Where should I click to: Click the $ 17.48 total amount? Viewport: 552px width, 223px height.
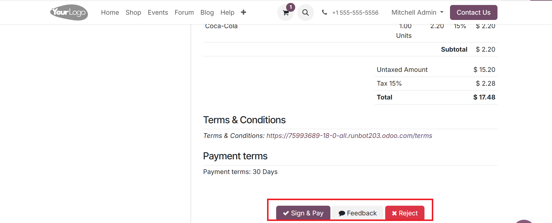[x=484, y=97]
